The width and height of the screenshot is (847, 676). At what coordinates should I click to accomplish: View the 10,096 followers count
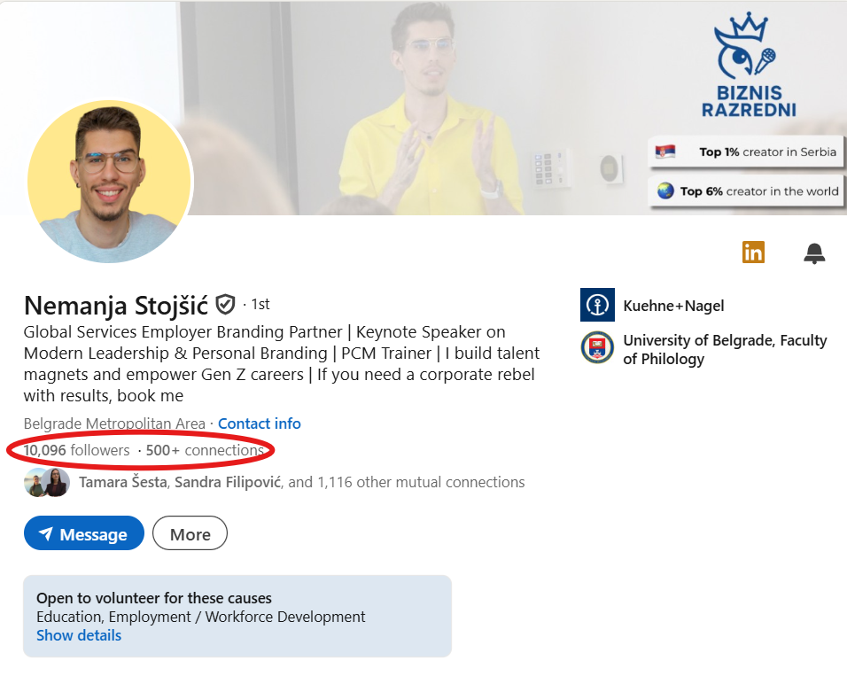pos(76,450)
